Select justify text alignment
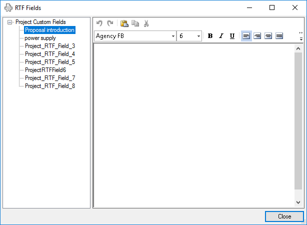 click(x=279, y=36)
